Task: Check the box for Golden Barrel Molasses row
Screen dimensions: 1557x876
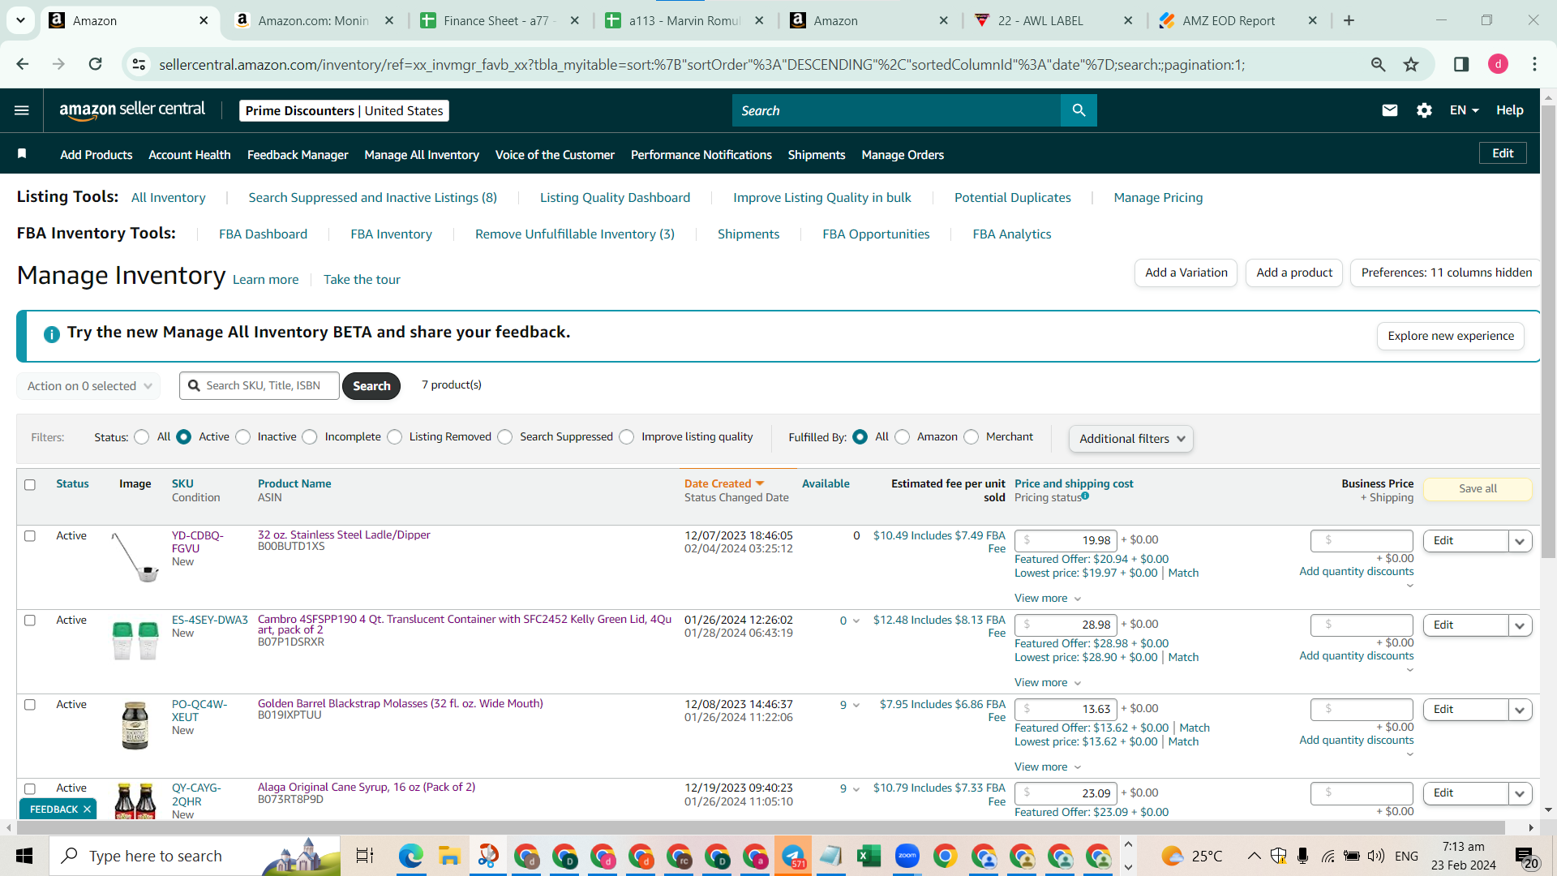Action: 30,705
